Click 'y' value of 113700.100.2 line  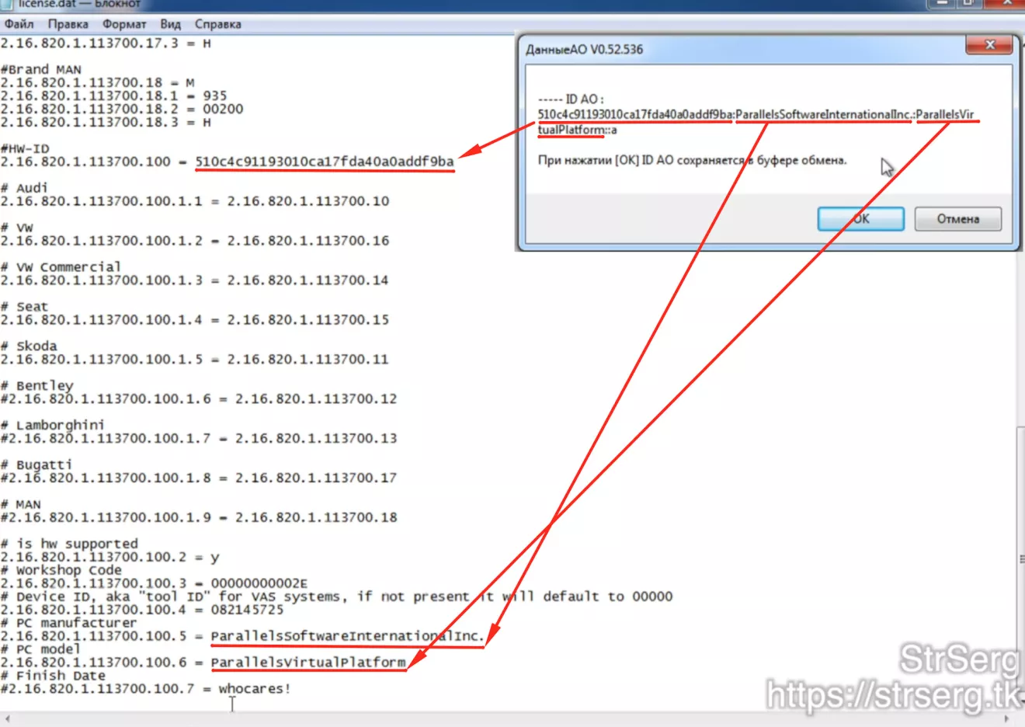pos(215,558)
